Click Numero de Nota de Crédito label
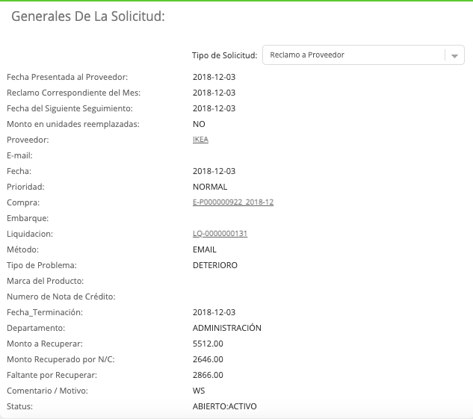The image size is (473, 419). click(x=61, y=297)
